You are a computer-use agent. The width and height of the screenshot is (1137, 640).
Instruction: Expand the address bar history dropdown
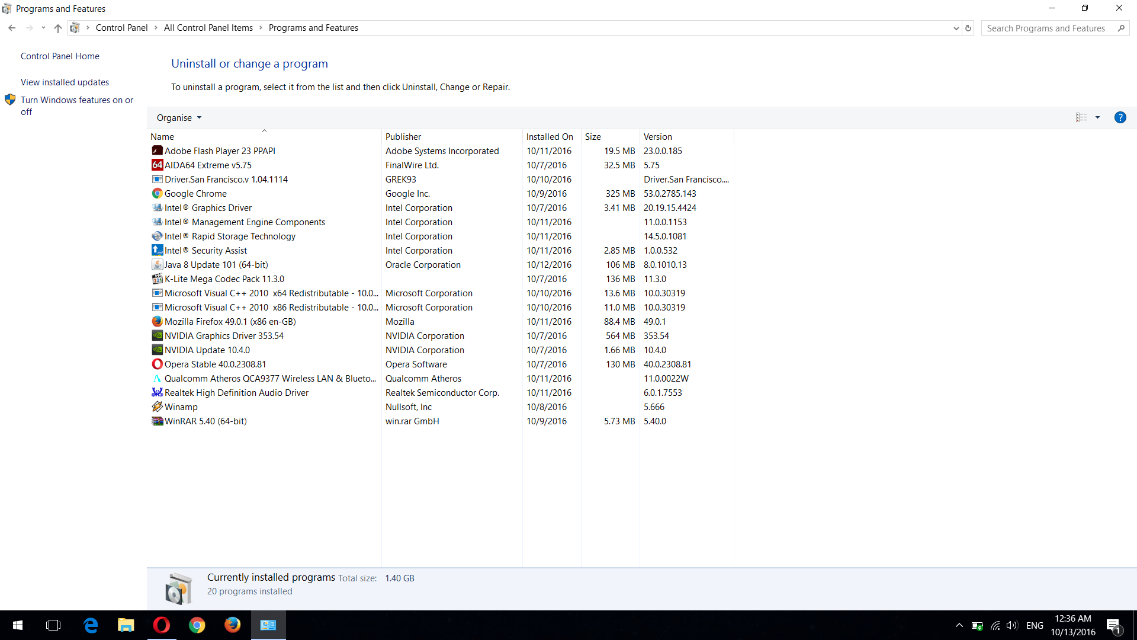coord(956,28)
